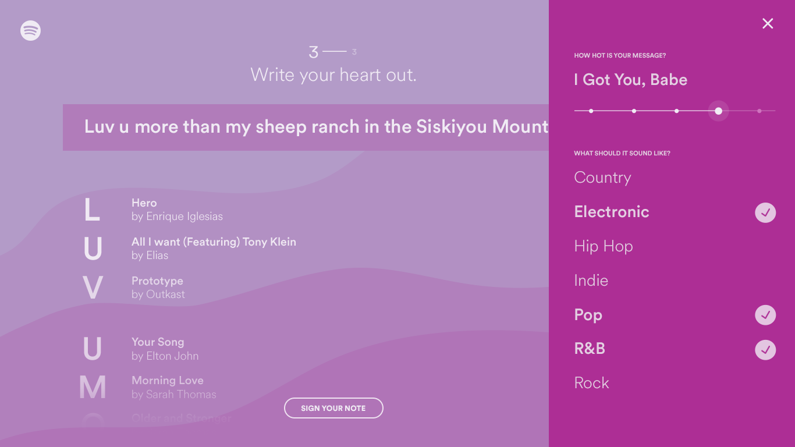The width and height of the screenshot is (795, 447).
Task: Open the song Hero by Enrique Iglesias
Action: click(177, 210)
